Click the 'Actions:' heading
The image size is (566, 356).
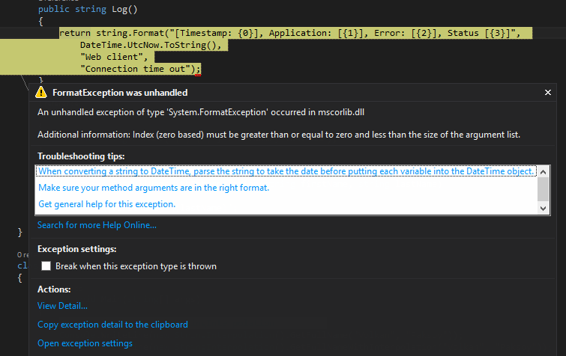pos(54,289)
